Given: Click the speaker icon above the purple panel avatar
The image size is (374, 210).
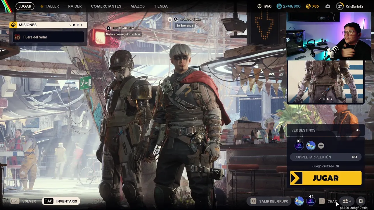Looking at the screenshot, I should point(299,141).
